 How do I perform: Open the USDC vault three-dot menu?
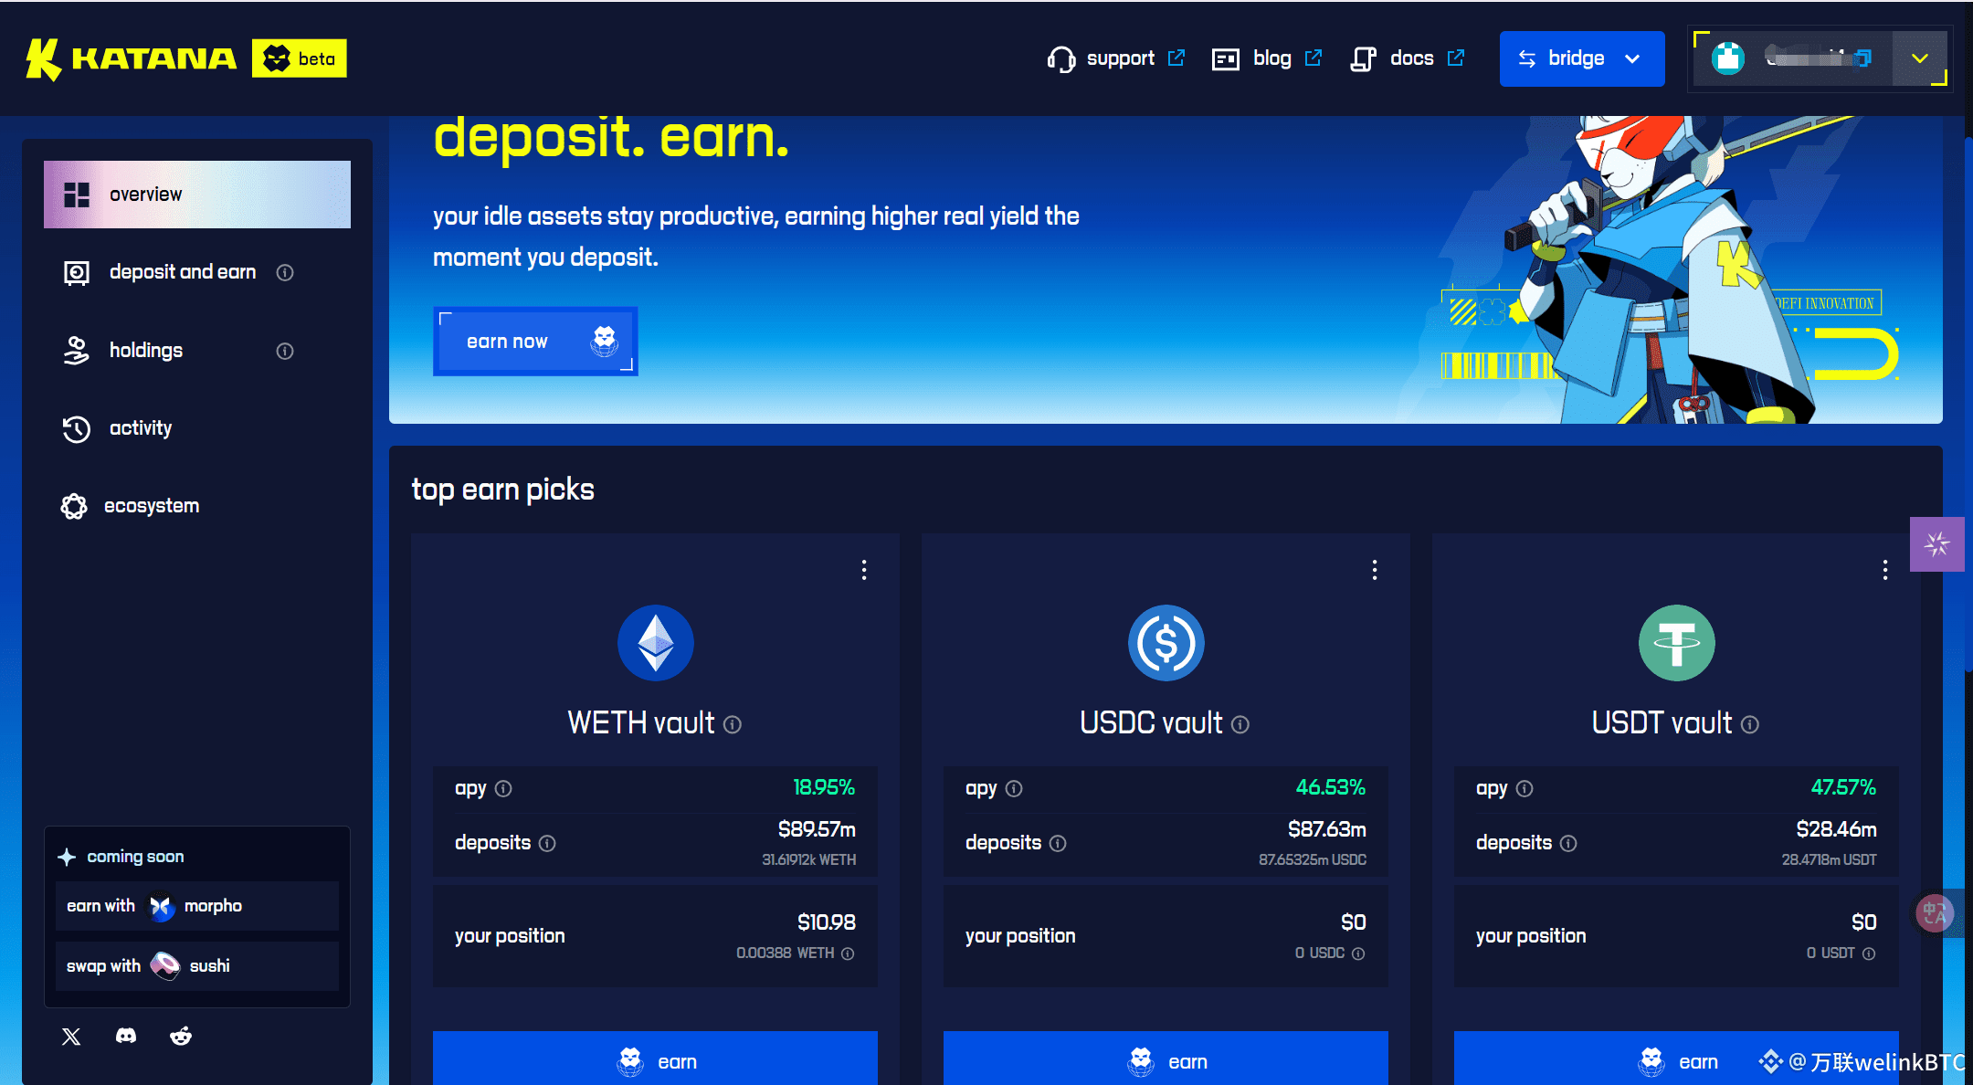[x=1375, y=570]
